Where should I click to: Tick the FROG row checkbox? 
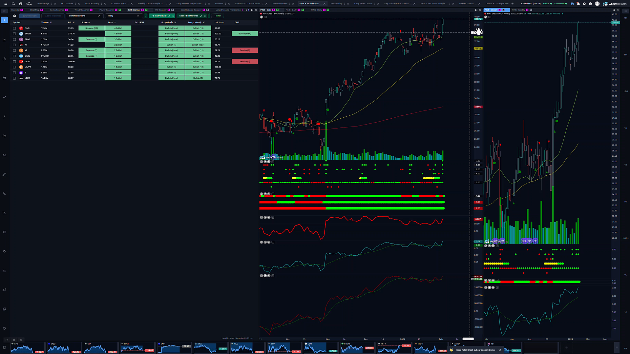(x=14, y=39)
